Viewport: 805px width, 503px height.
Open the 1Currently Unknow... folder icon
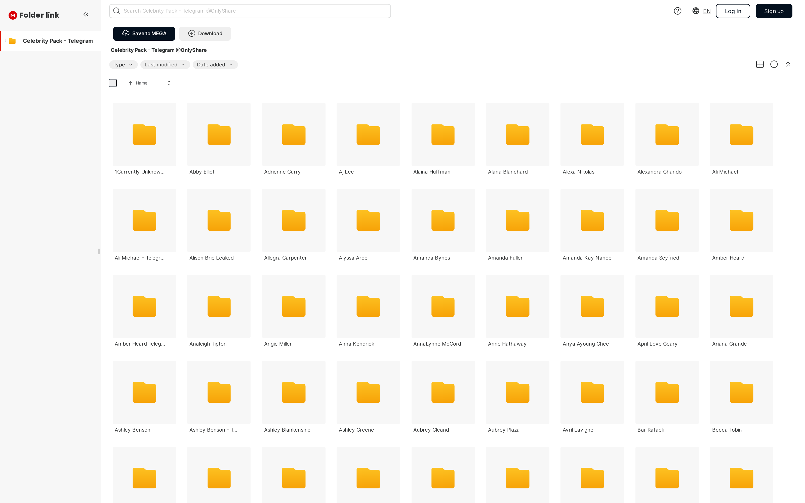click(x=144, y=134)
